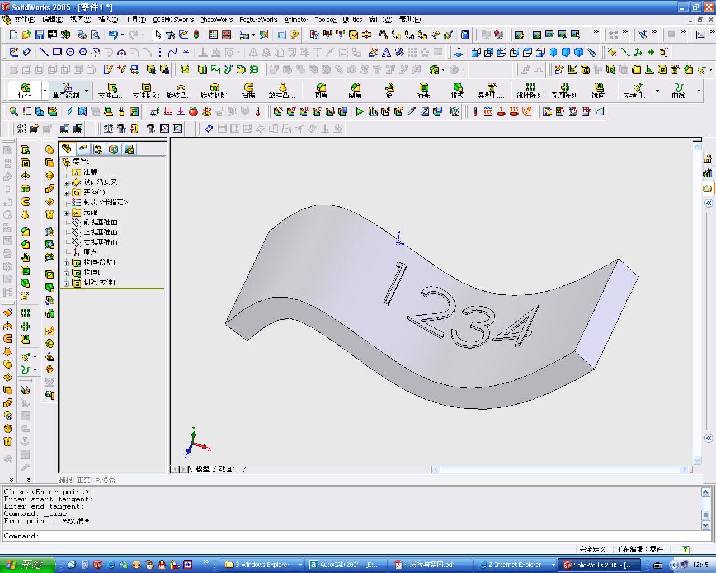Viewport: 716px width, 573px height.
Task: Select the Circle sketch tool
Action: (x=70, y=53)
